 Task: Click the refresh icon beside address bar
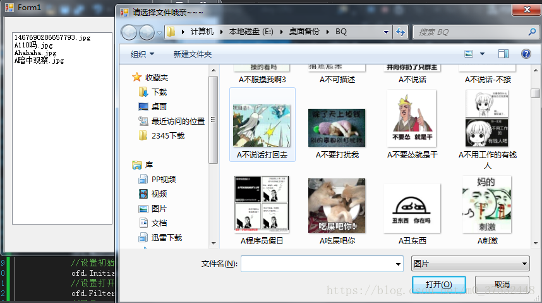(400, 32)
